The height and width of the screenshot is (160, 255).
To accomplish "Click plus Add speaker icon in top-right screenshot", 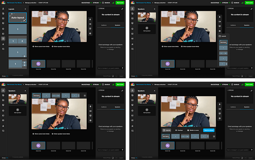I will tap(147, 28).
